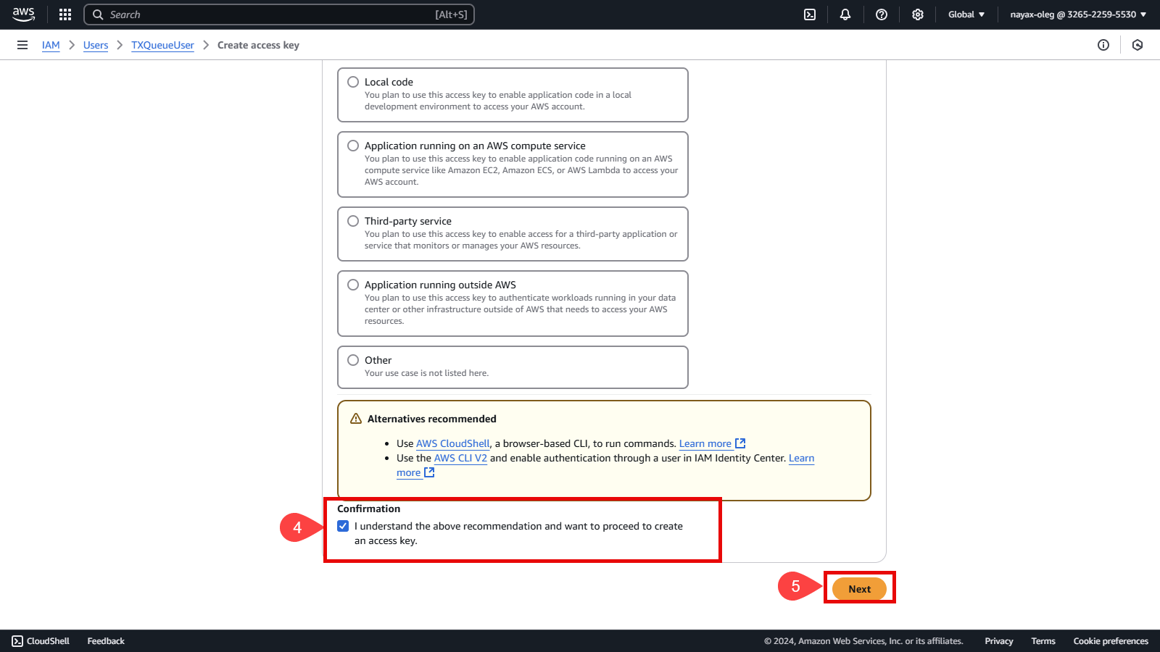
Task: Click Learn more about IAM Identity Center
Action: click(801, 458)
